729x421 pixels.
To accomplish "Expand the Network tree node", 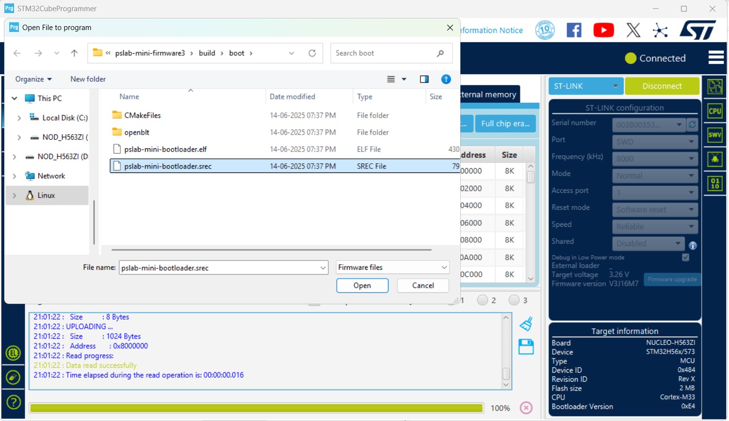I will click(14, 176).
